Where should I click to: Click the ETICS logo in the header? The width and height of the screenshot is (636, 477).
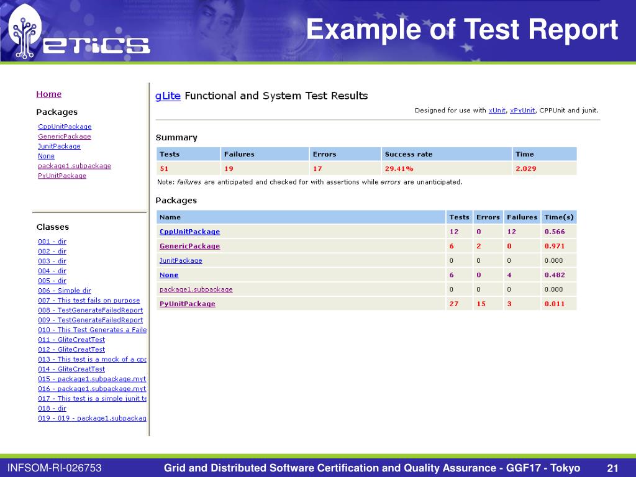coord(79,32)
